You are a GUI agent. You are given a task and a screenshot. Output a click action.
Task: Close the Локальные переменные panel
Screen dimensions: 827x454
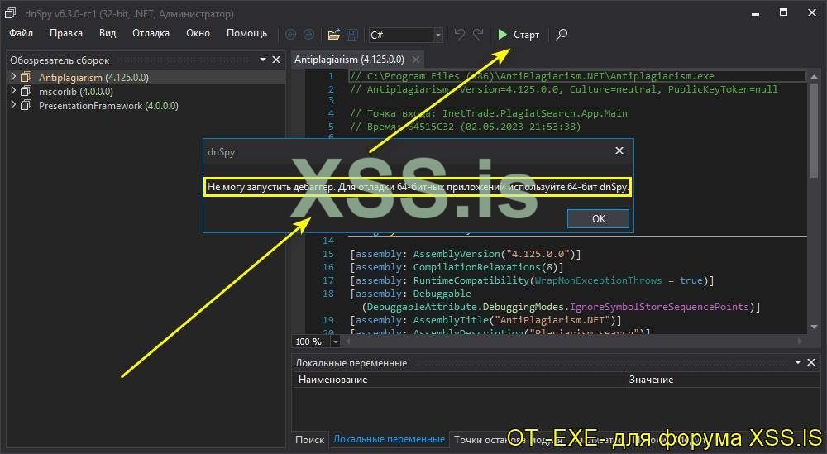point(811,362)
